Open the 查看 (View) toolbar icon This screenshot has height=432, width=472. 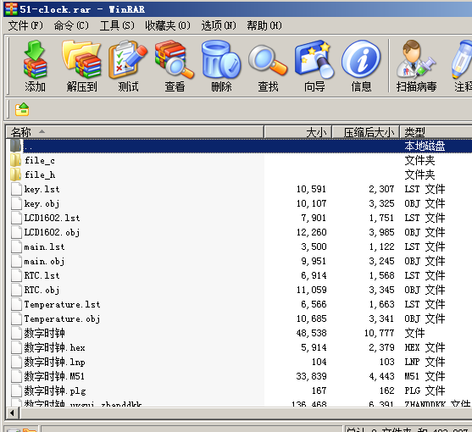(175, 59)
